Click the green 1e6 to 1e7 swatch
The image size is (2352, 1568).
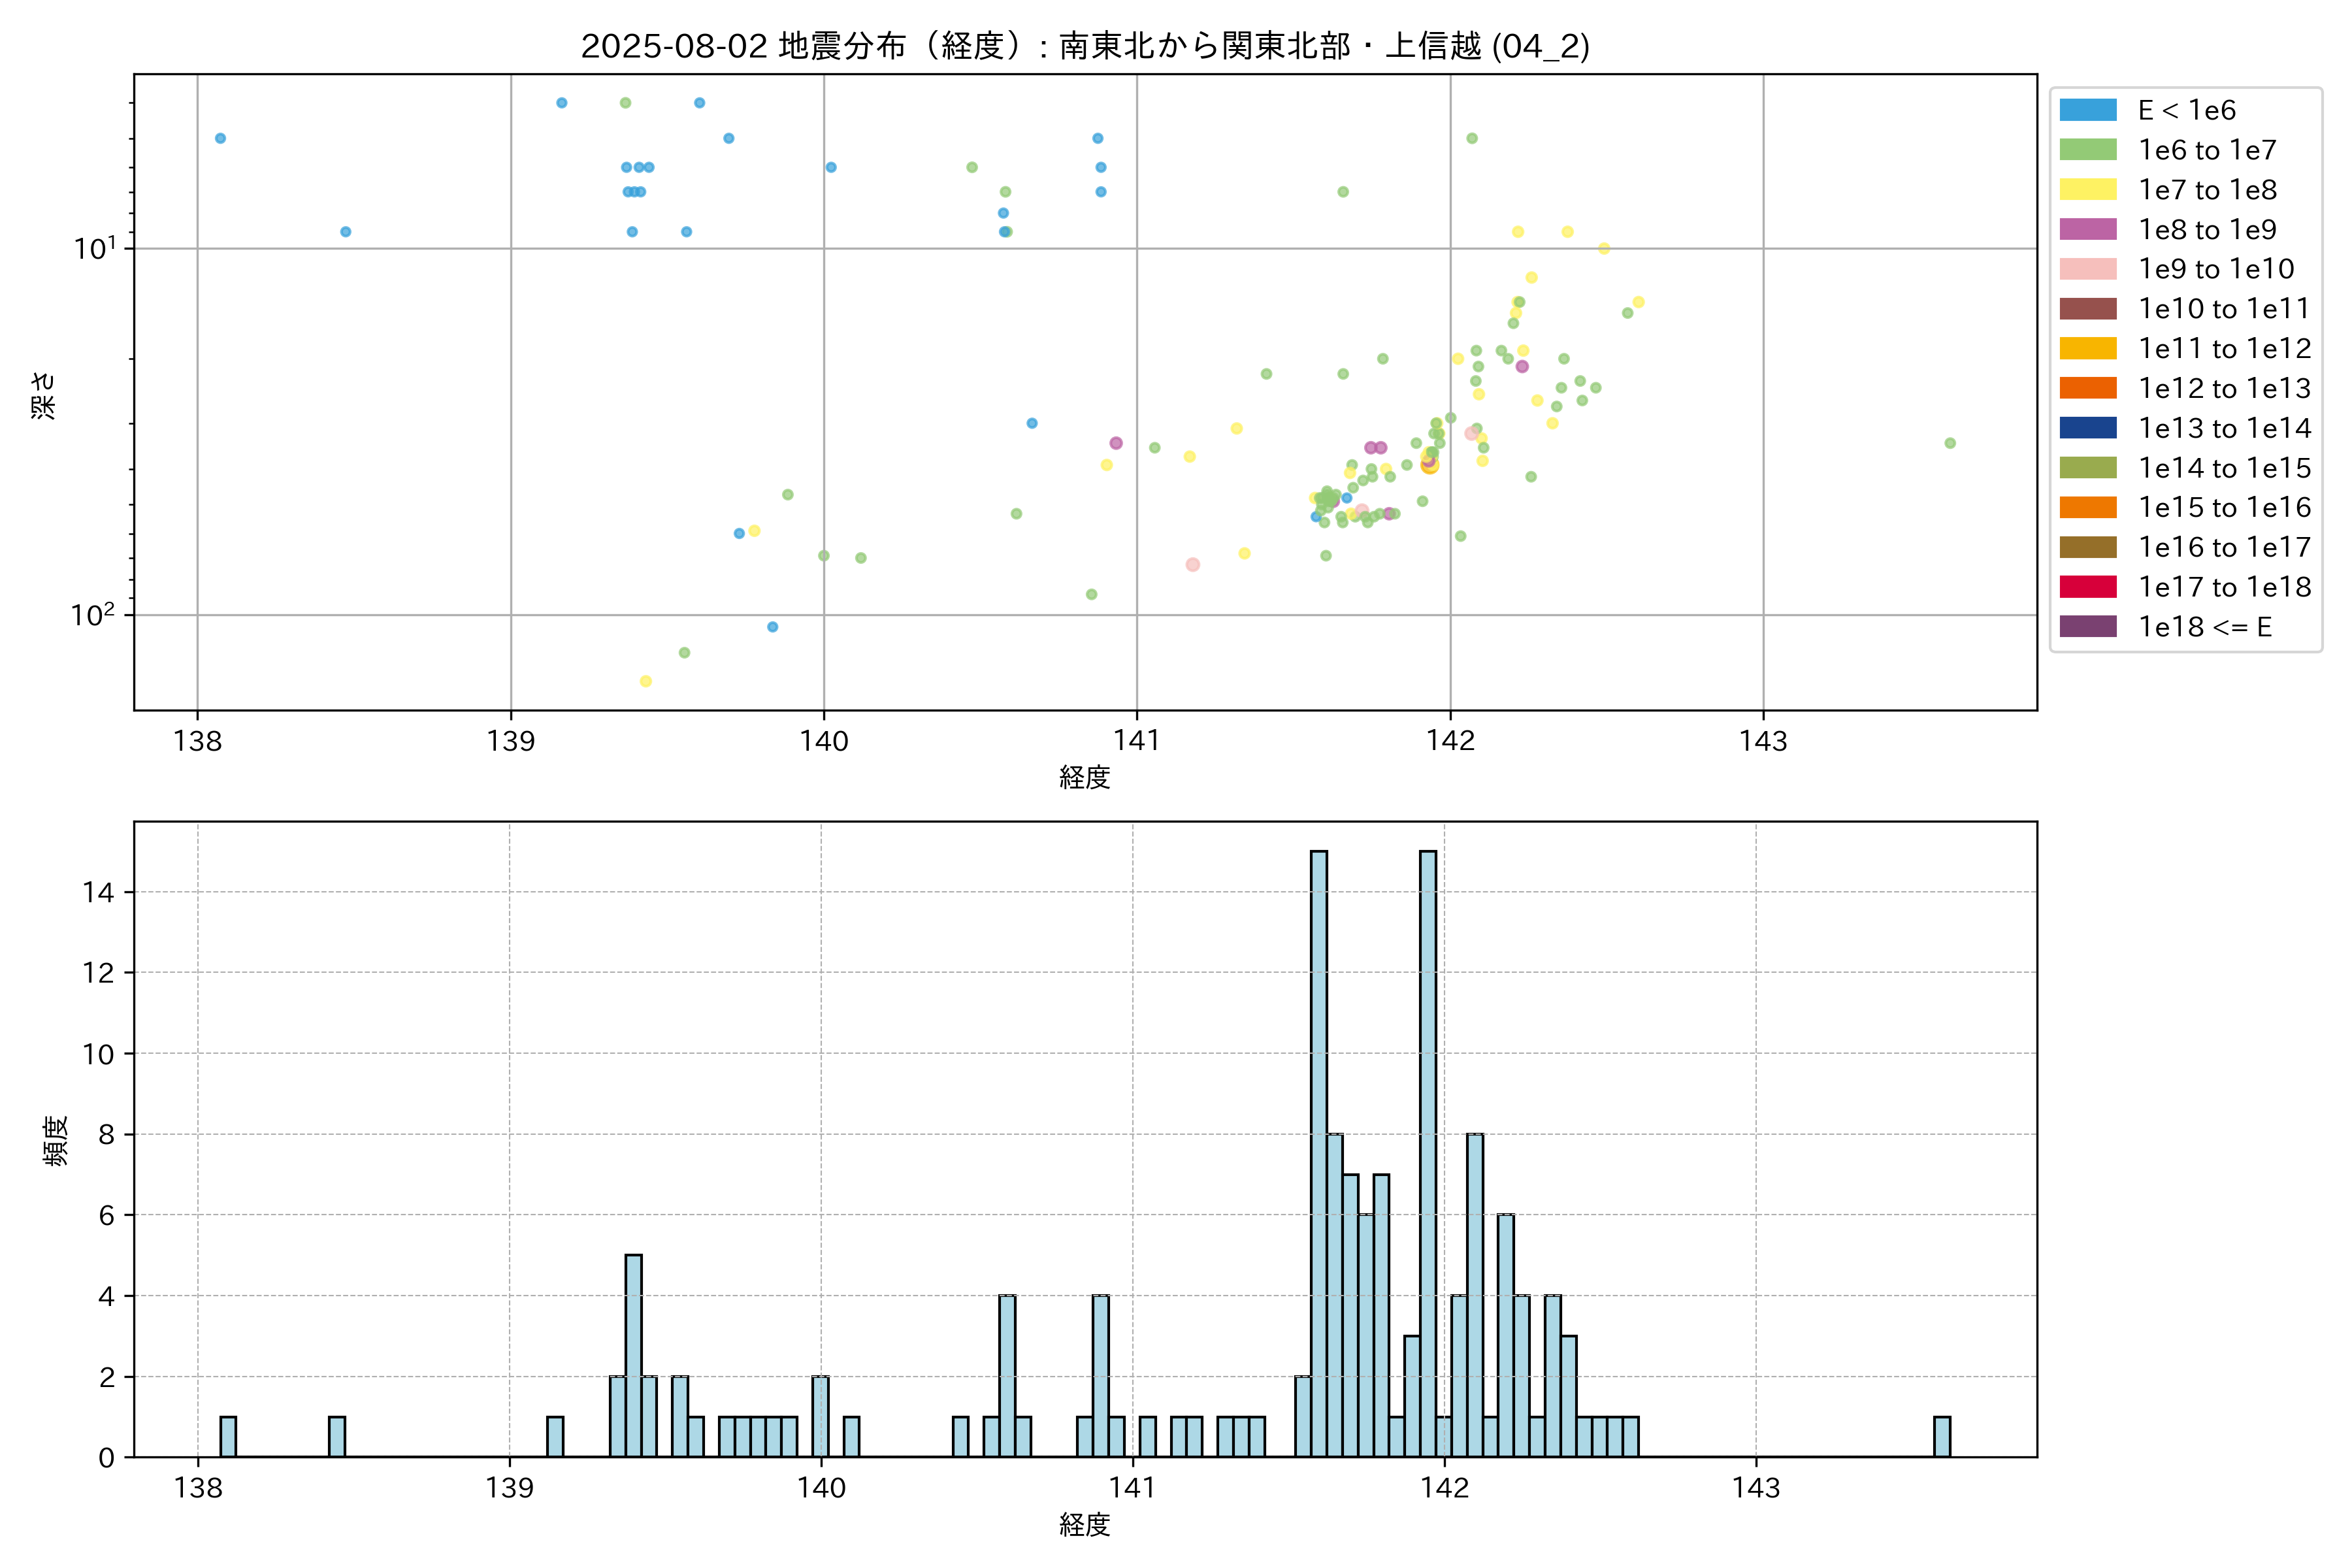tap(2087, 150)
